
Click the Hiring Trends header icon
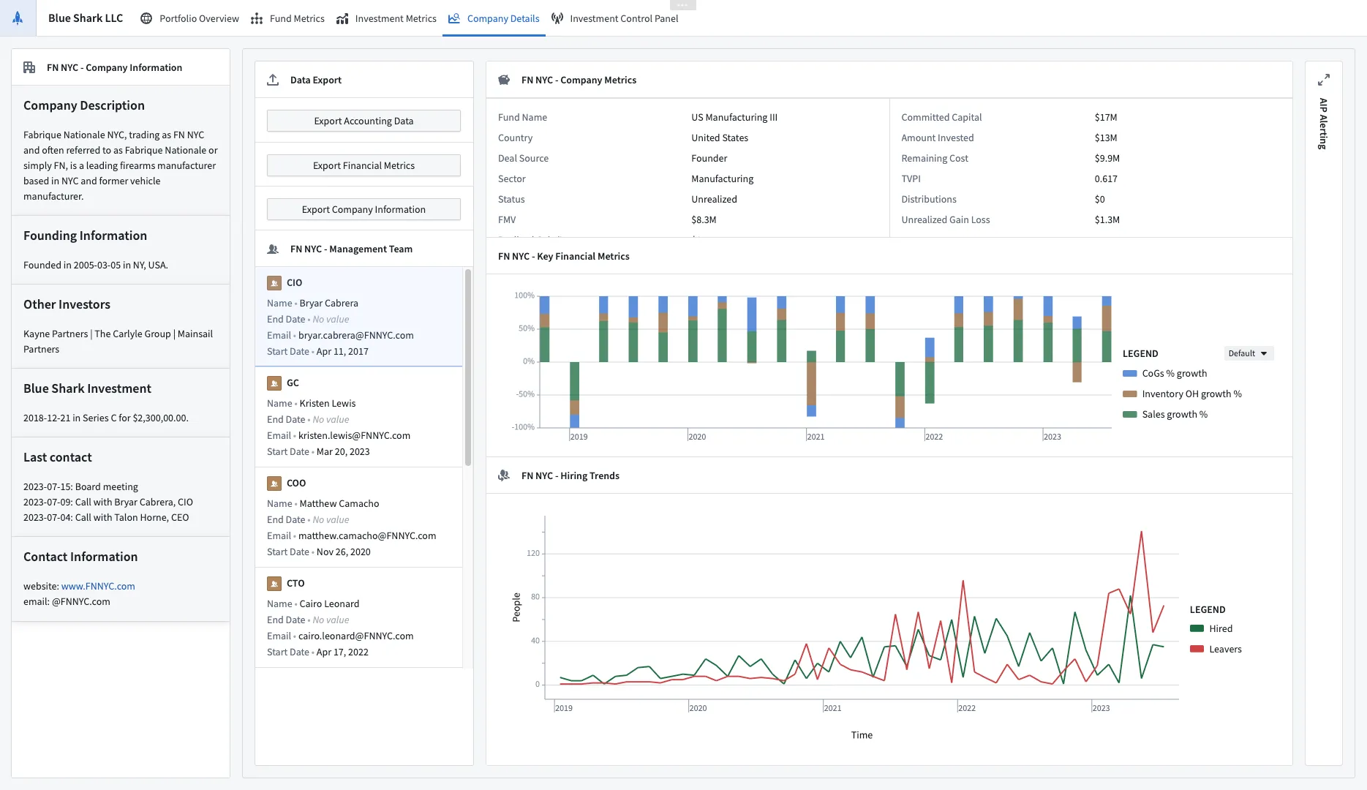click(504, 475)
